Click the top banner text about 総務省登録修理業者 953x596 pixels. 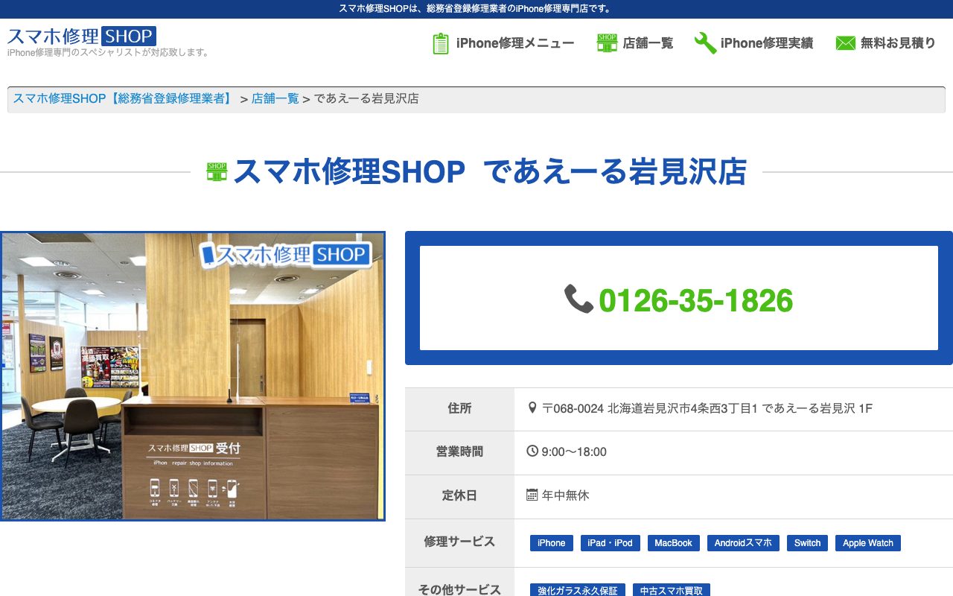476,9
